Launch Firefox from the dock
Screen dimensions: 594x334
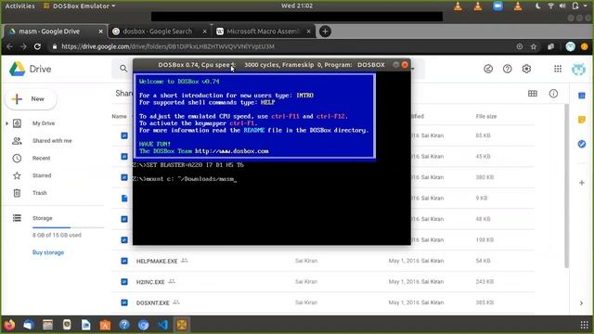pyautogui.click(x=9, y=325)
